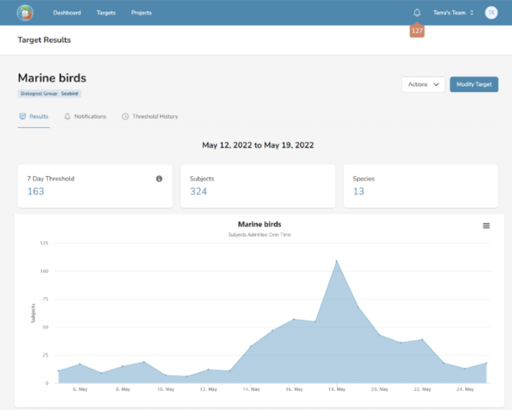This screenshot has width=512, height=410.
Task: Click the Modify Target button
Action: point(474,84)
